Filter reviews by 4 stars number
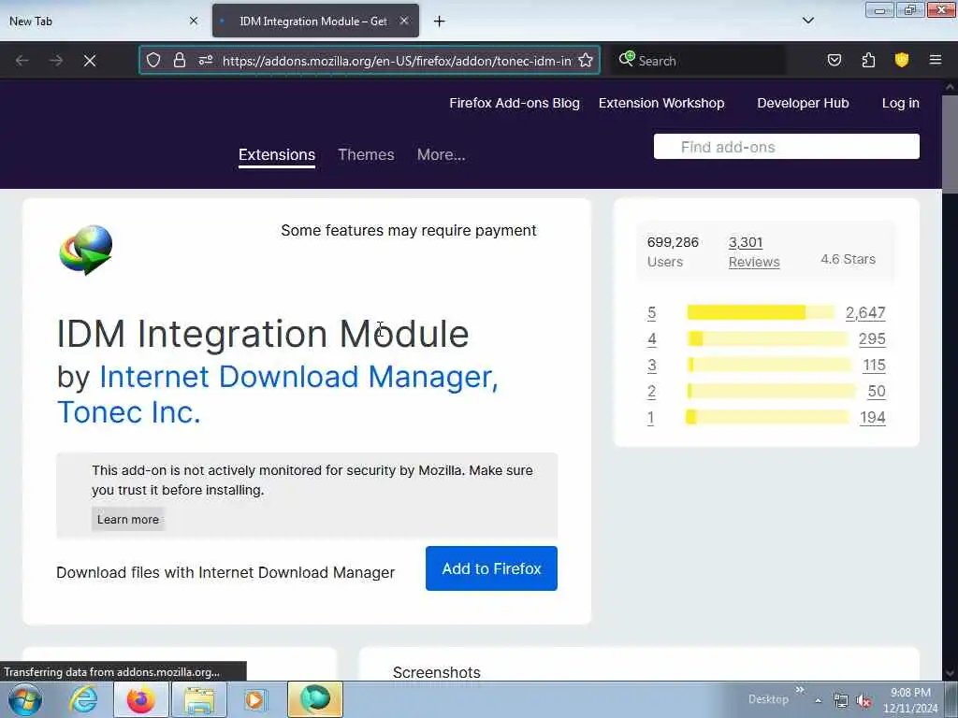 click(x=651, y=338)
